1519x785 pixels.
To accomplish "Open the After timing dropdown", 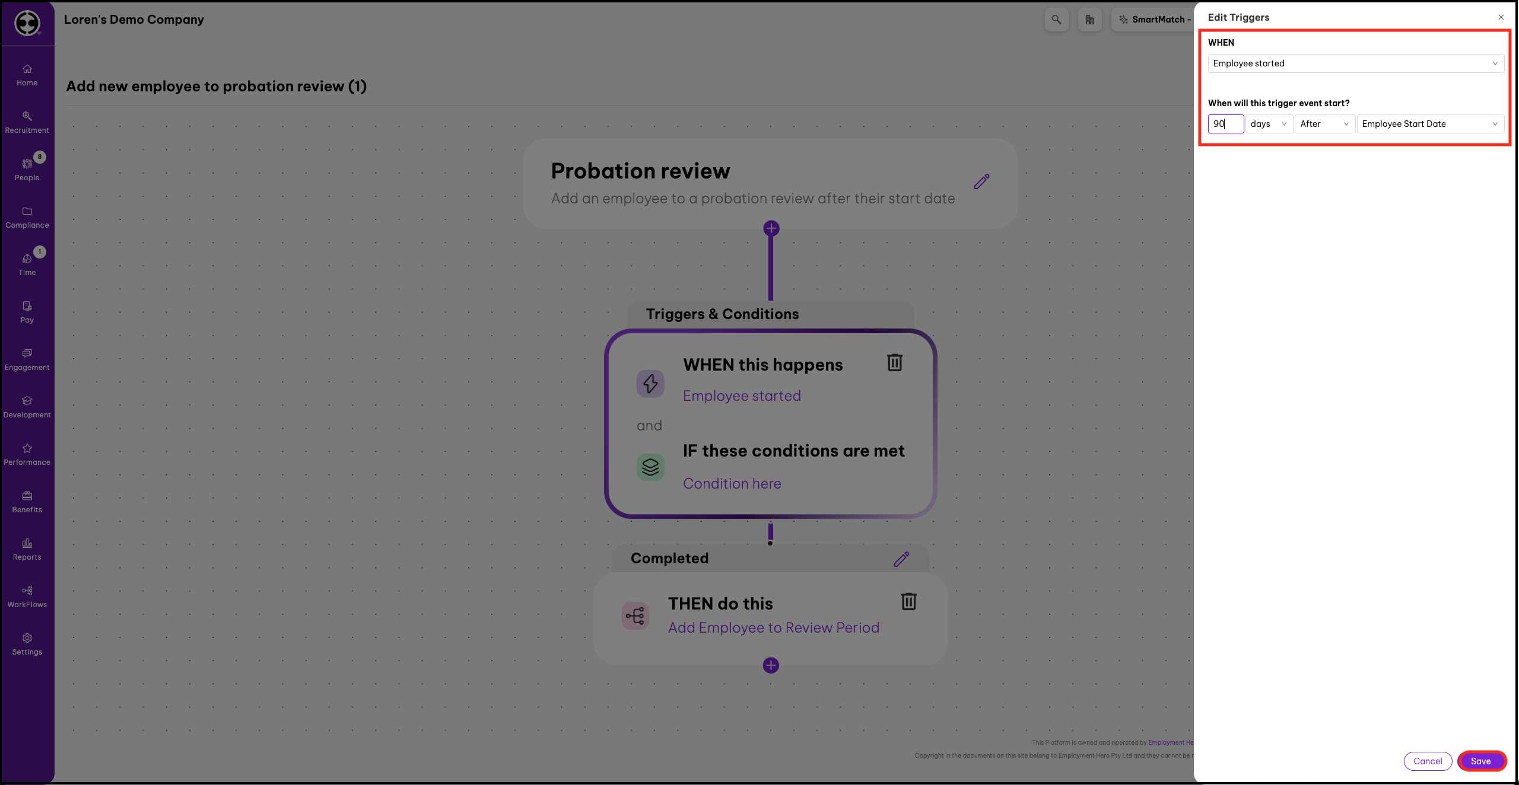I will pos(1324,124).
